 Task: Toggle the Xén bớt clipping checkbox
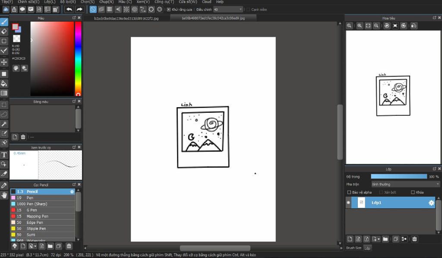pyautogui.click(x=381, y=192)
